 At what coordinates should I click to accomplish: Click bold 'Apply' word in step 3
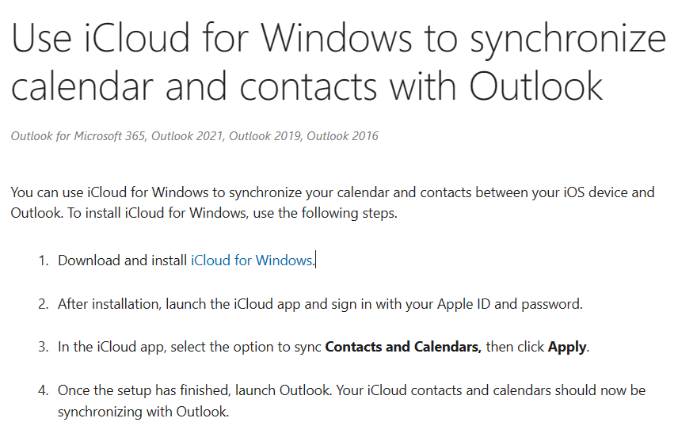click(567, 347)
